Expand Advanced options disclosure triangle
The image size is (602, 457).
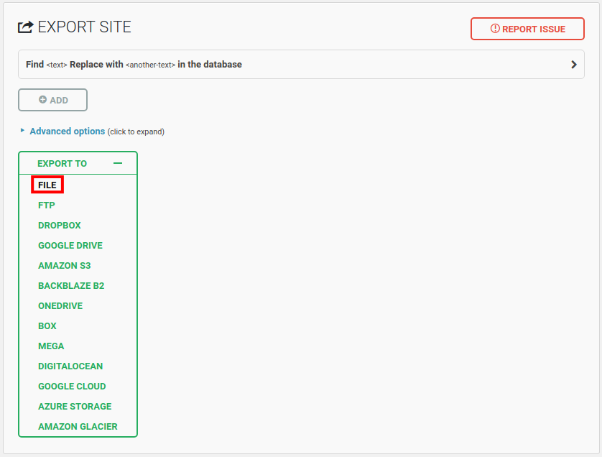pyautogui.click(x=22, y=131)
